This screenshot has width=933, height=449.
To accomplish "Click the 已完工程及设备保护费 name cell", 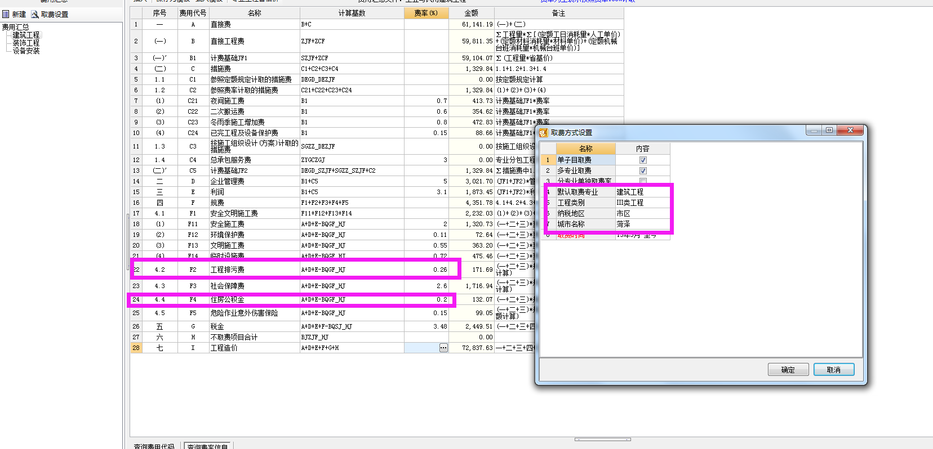I will point(254,133).
